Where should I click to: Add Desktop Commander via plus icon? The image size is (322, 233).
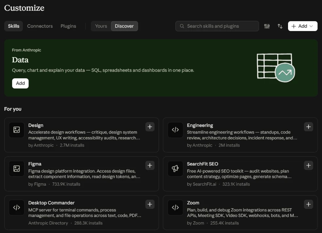click(150, 204)
